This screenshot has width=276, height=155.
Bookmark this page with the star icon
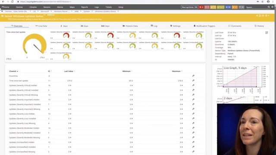pyautogui.click(x=263, y=2)
